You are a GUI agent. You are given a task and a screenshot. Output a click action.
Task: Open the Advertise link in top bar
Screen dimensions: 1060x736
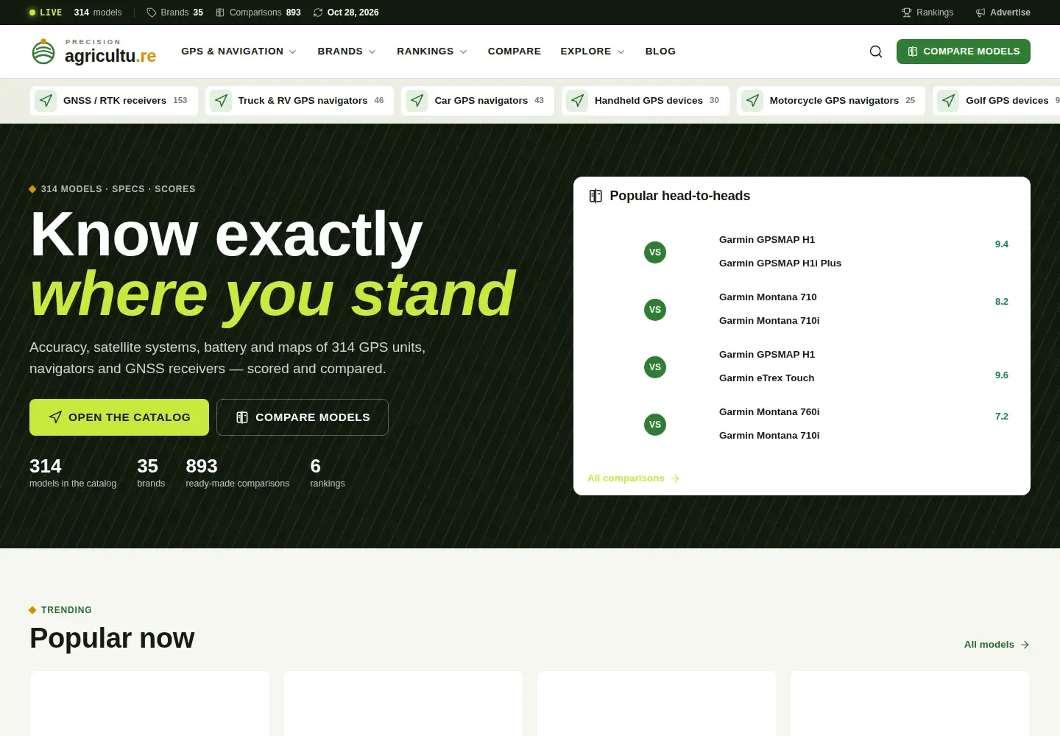pyautogui.click(x=1003, y=13)
